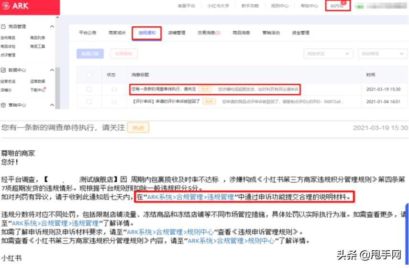Open the 交易消息(2) tab
This screenshot has height=268, width=409.
(209, 33)
